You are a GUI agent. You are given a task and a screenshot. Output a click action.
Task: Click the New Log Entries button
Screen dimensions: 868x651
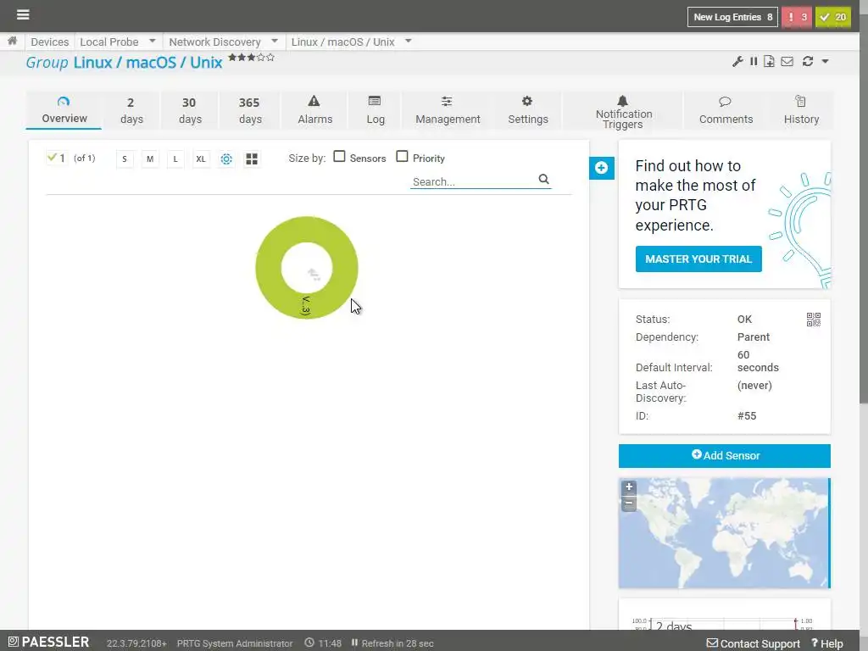tap(732, 17)
